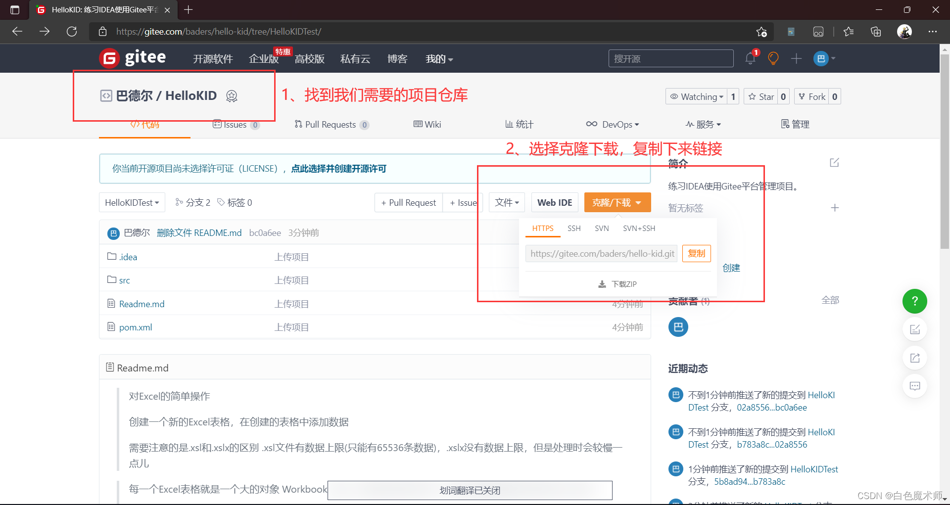Click the 搜开源 search field
Viewport: 950px width, 505px height.
point(670,58)
